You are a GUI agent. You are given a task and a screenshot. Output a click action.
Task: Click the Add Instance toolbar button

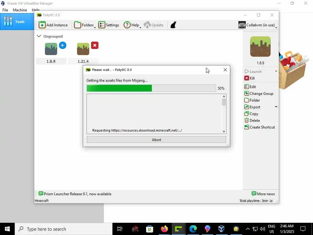[53, 25]
